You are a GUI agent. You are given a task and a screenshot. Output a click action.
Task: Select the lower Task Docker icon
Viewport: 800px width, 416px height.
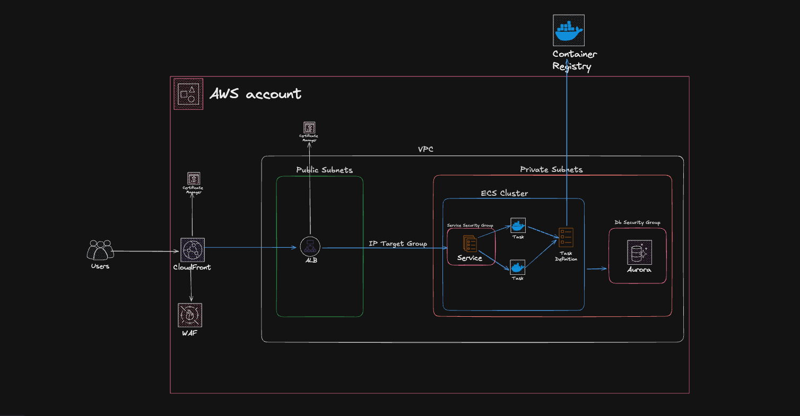pos(518,267)
